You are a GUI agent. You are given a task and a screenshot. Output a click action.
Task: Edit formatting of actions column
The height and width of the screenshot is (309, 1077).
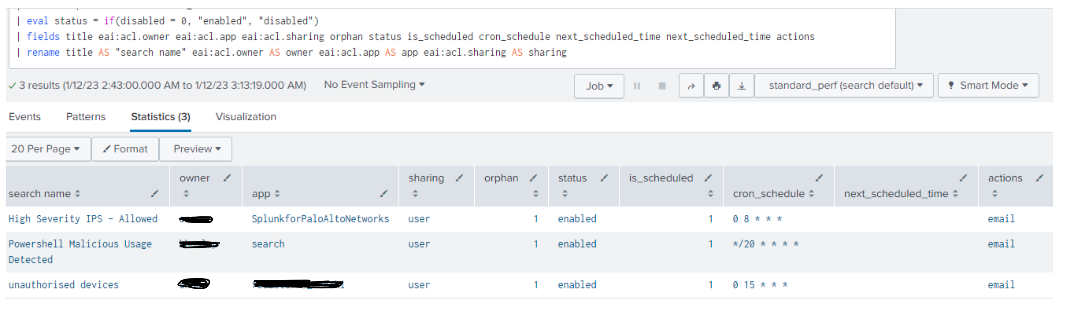[x=1040, y=178]
